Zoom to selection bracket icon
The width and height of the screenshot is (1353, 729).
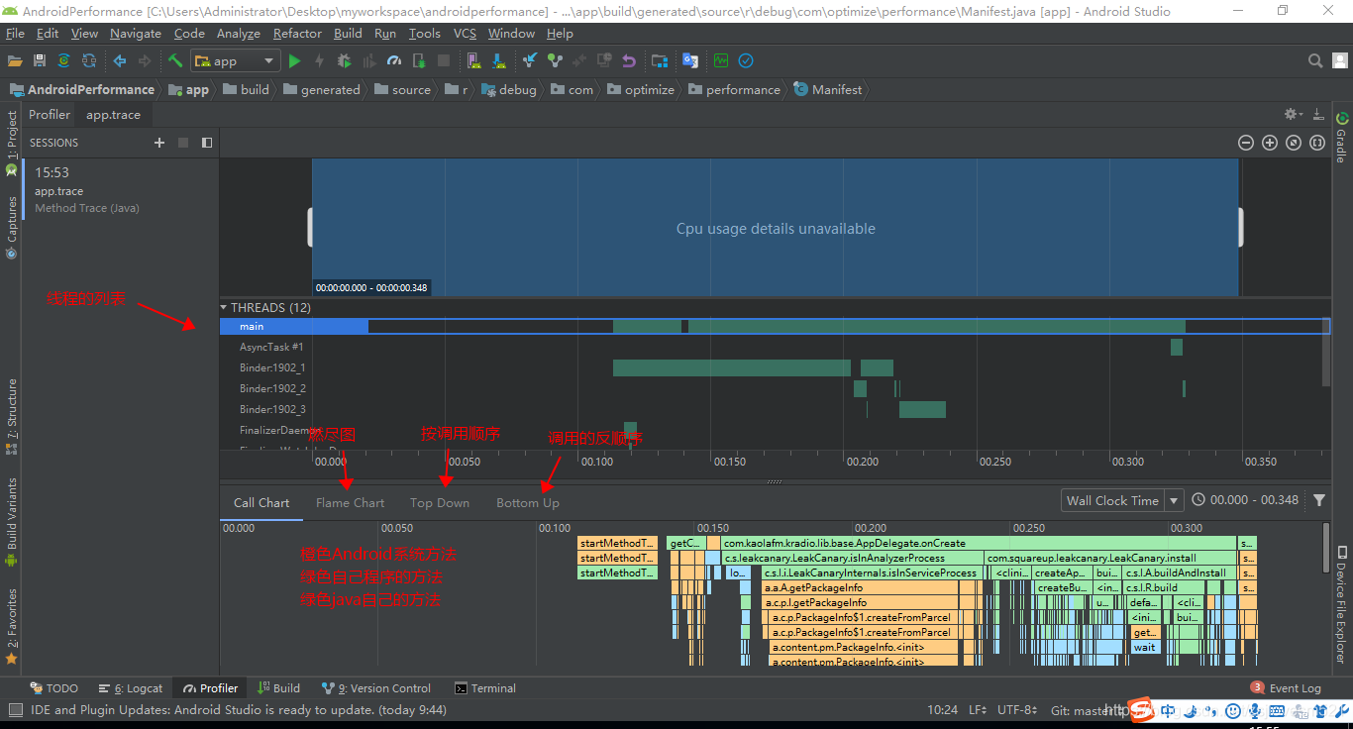coord(1317,143)
